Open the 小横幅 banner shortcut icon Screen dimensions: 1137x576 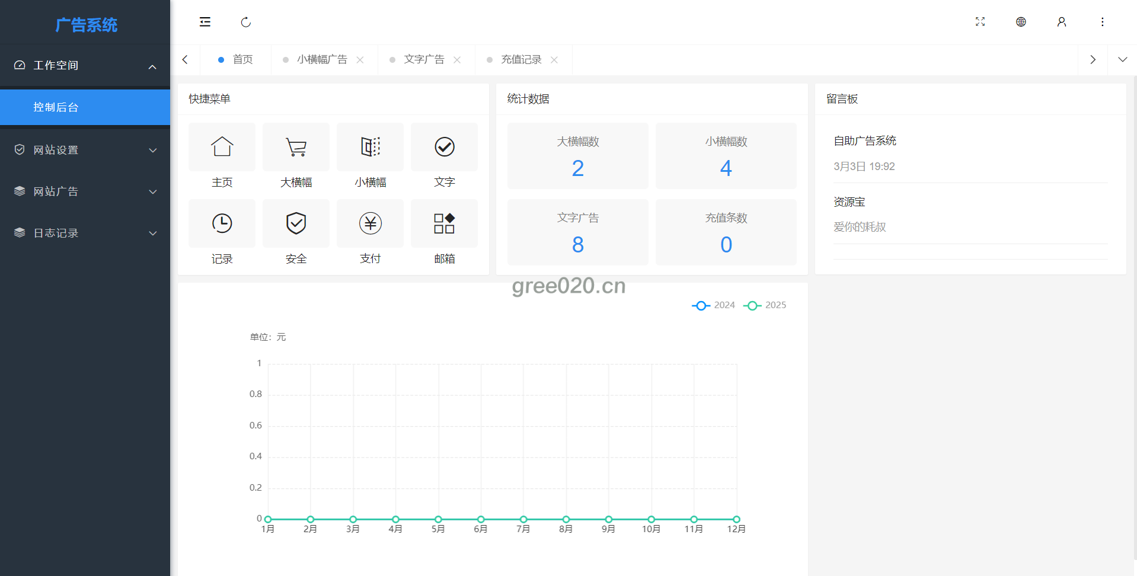coord(370,147)
